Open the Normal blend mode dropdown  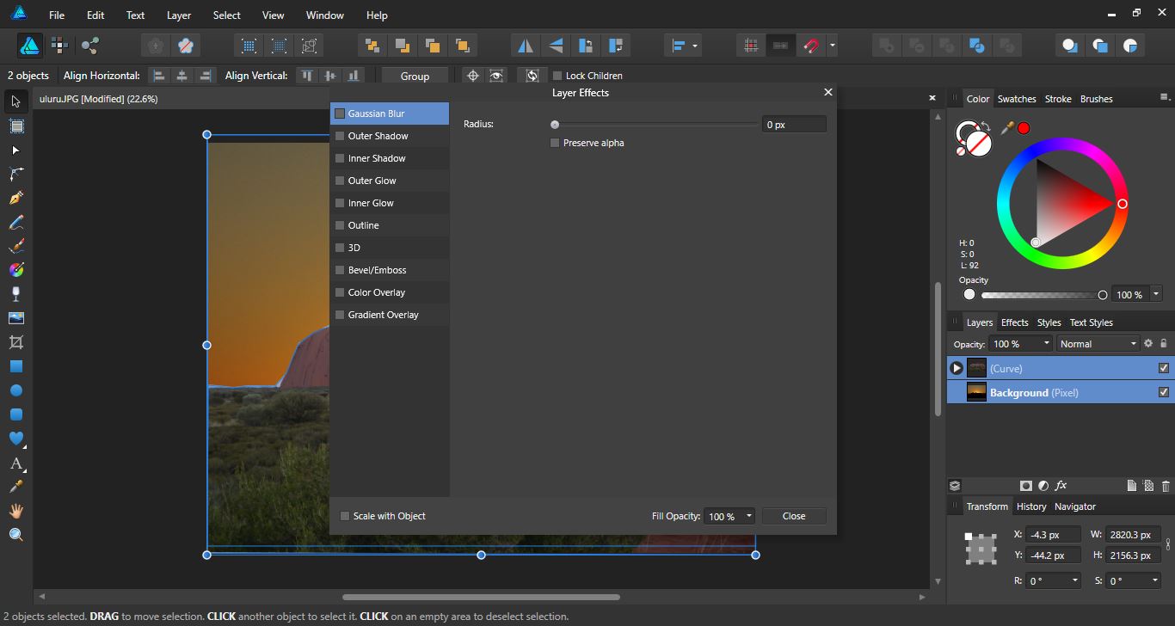pyautogui.click(x=1098, y=343)
